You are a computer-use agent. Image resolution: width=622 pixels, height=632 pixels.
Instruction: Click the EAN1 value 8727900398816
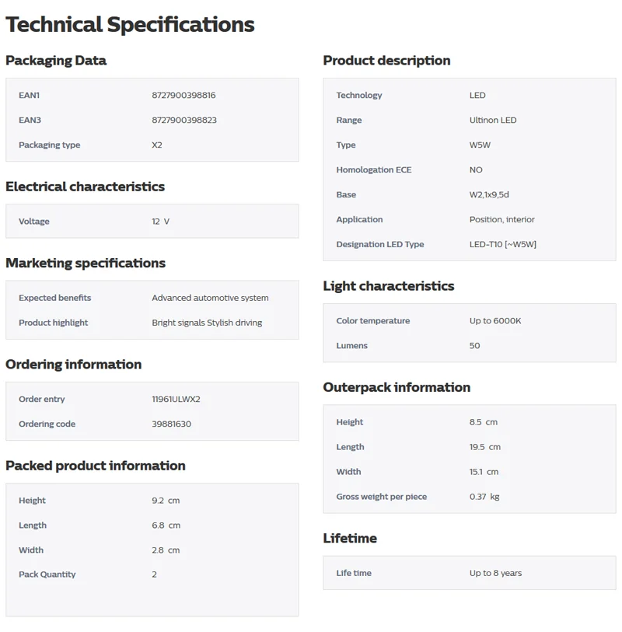point(183,95)
